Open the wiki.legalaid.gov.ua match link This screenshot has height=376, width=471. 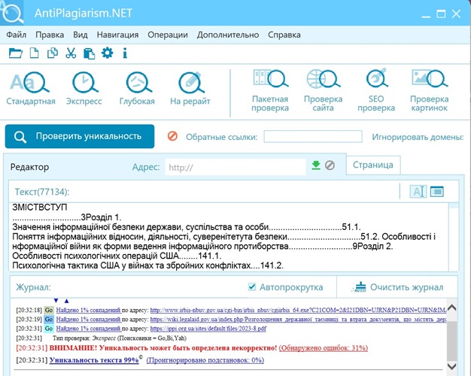[x=298, y=320]
